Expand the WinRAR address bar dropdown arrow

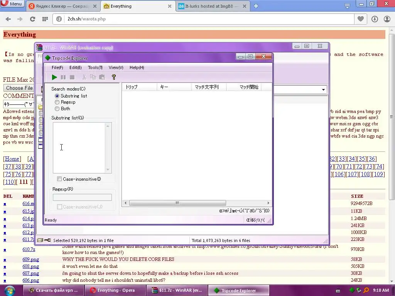[323, 89]
